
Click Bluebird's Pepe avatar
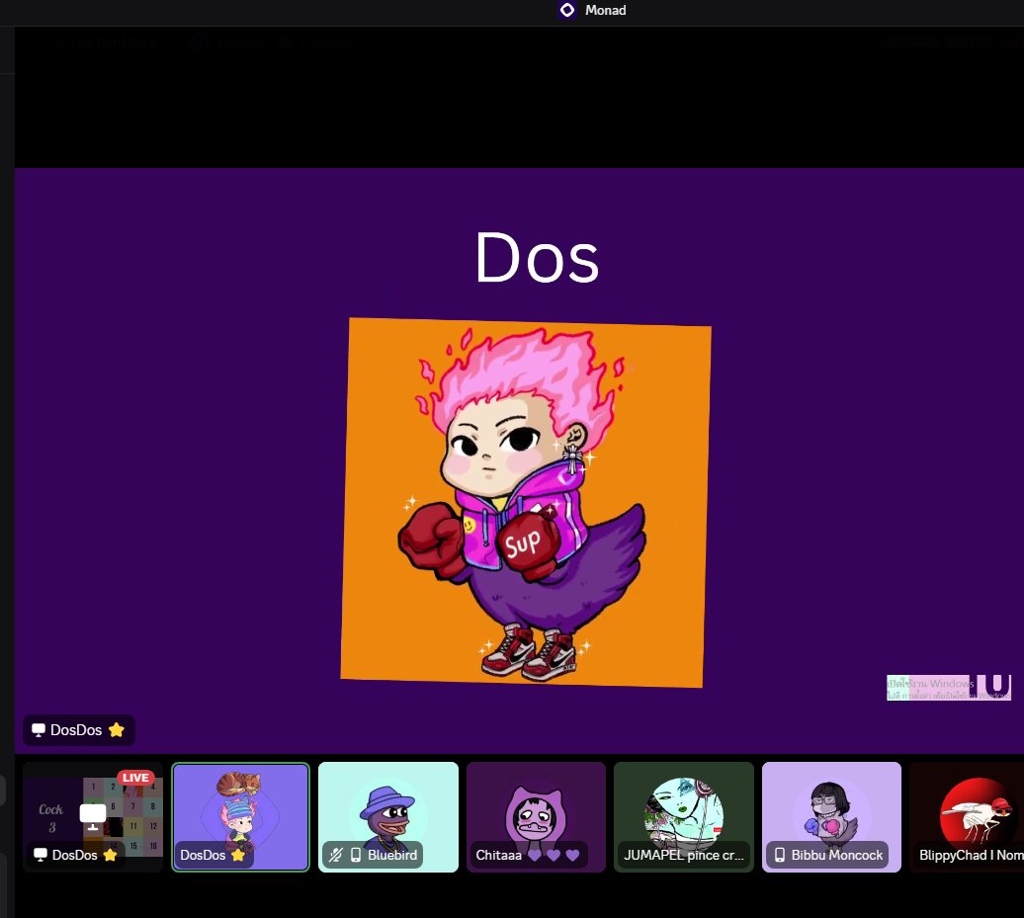387,815
